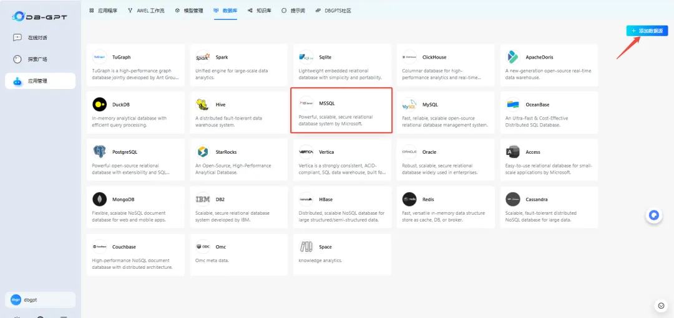Click the StarRocks logo icon
Viewport: 674px width, 318px height.
click(x=202, y=151)
